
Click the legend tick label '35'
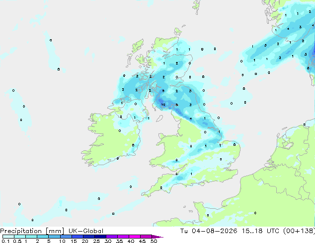(119, 241)
